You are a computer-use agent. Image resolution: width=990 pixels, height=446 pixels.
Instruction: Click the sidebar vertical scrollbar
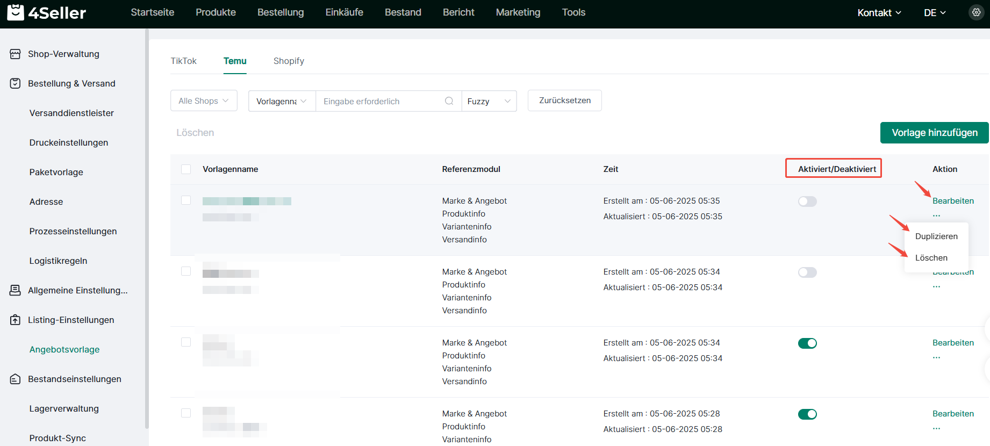click(x=147, y=229)
